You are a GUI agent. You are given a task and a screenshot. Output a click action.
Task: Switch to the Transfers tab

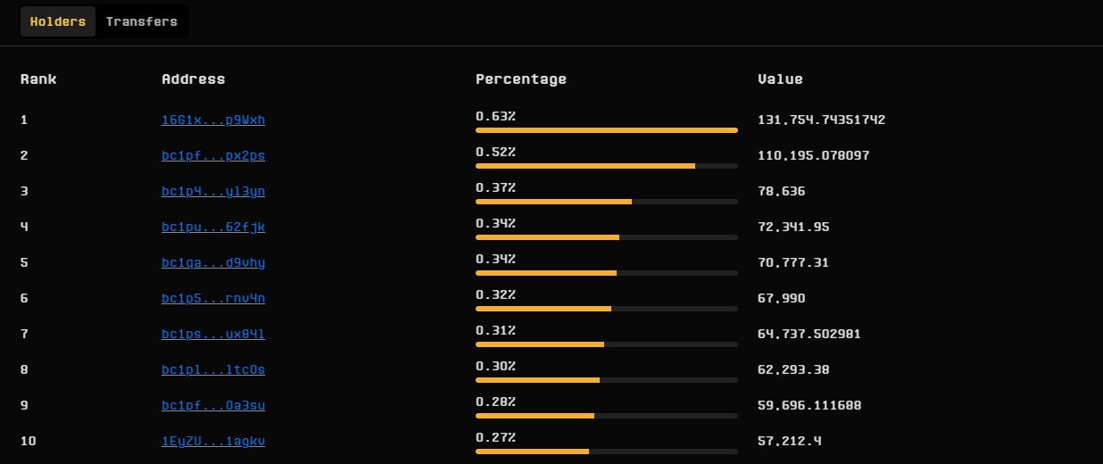[x=141, y=21]
